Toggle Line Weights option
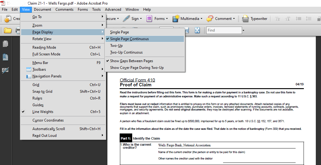This screenshot has width=321, height=165. coord(63,112)
